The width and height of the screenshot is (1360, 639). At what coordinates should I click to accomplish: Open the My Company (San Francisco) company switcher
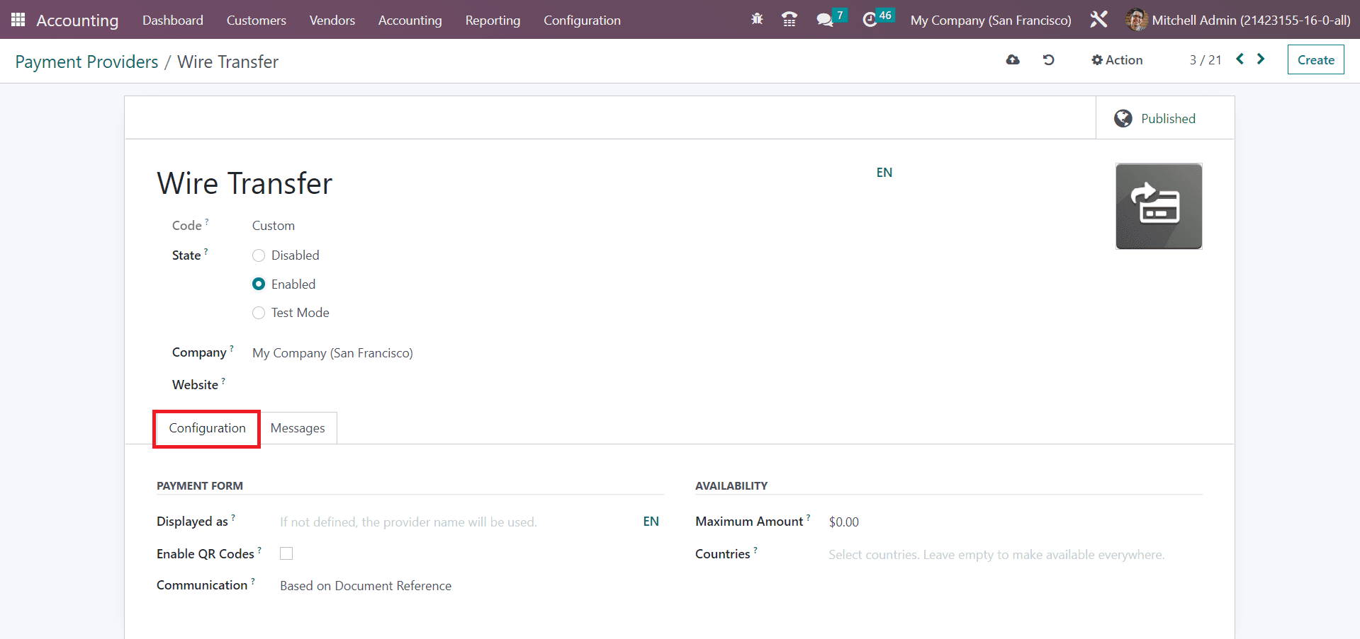click(991, 20)
